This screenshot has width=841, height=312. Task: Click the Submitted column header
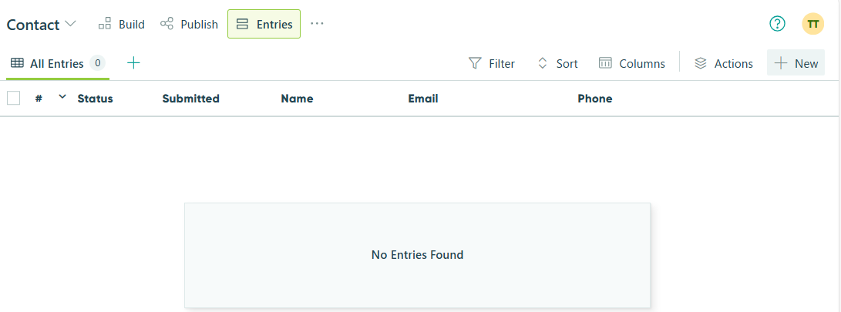[190, 99]
